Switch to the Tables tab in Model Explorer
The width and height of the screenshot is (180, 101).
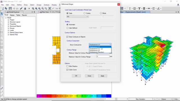(18, 15)
